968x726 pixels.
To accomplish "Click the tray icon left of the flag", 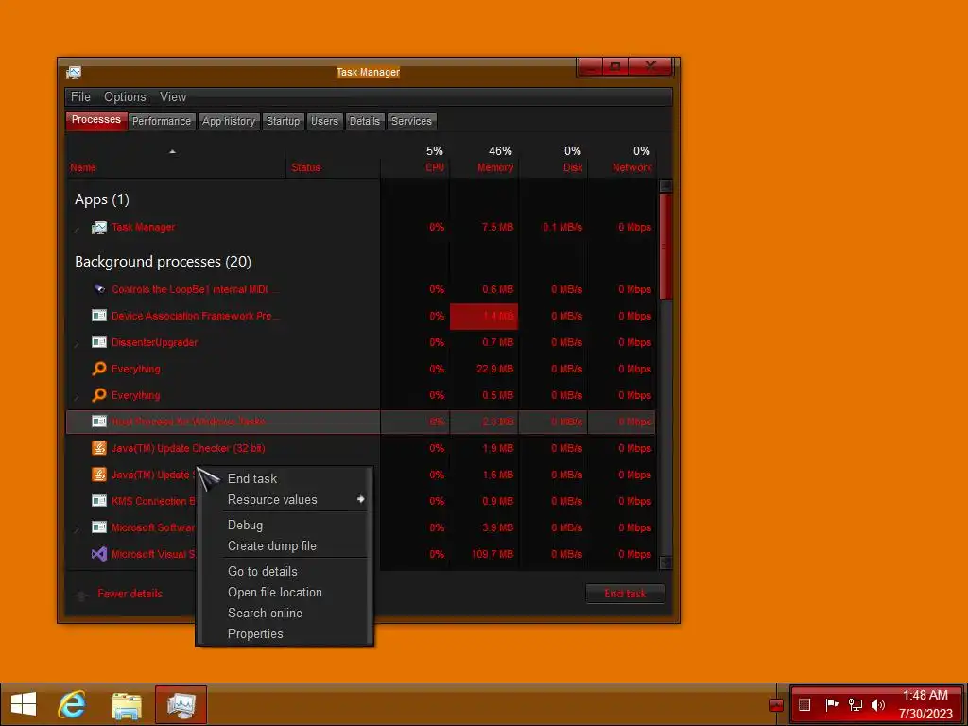I will 804,704.
